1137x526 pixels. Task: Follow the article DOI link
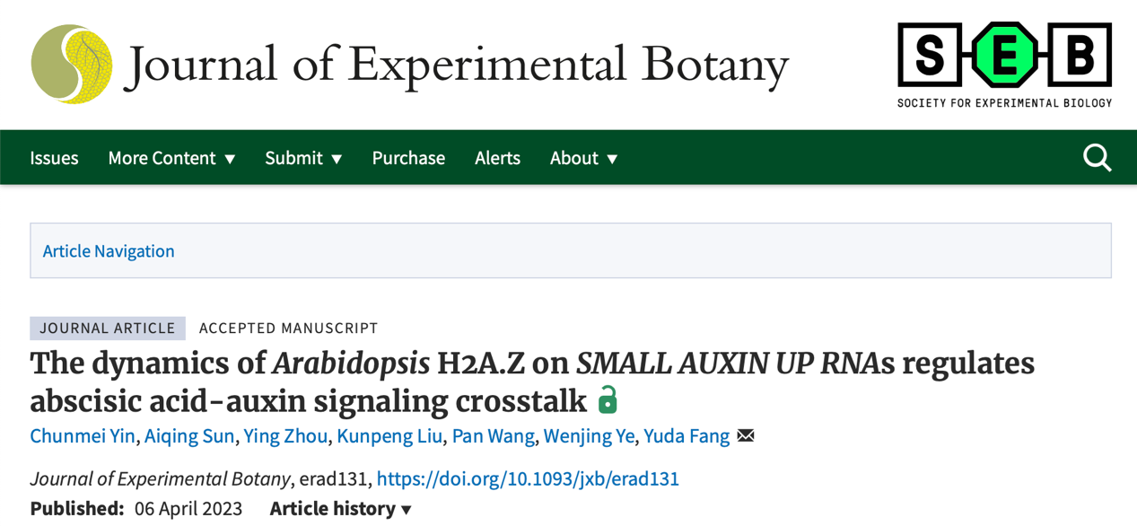(528, 478)
